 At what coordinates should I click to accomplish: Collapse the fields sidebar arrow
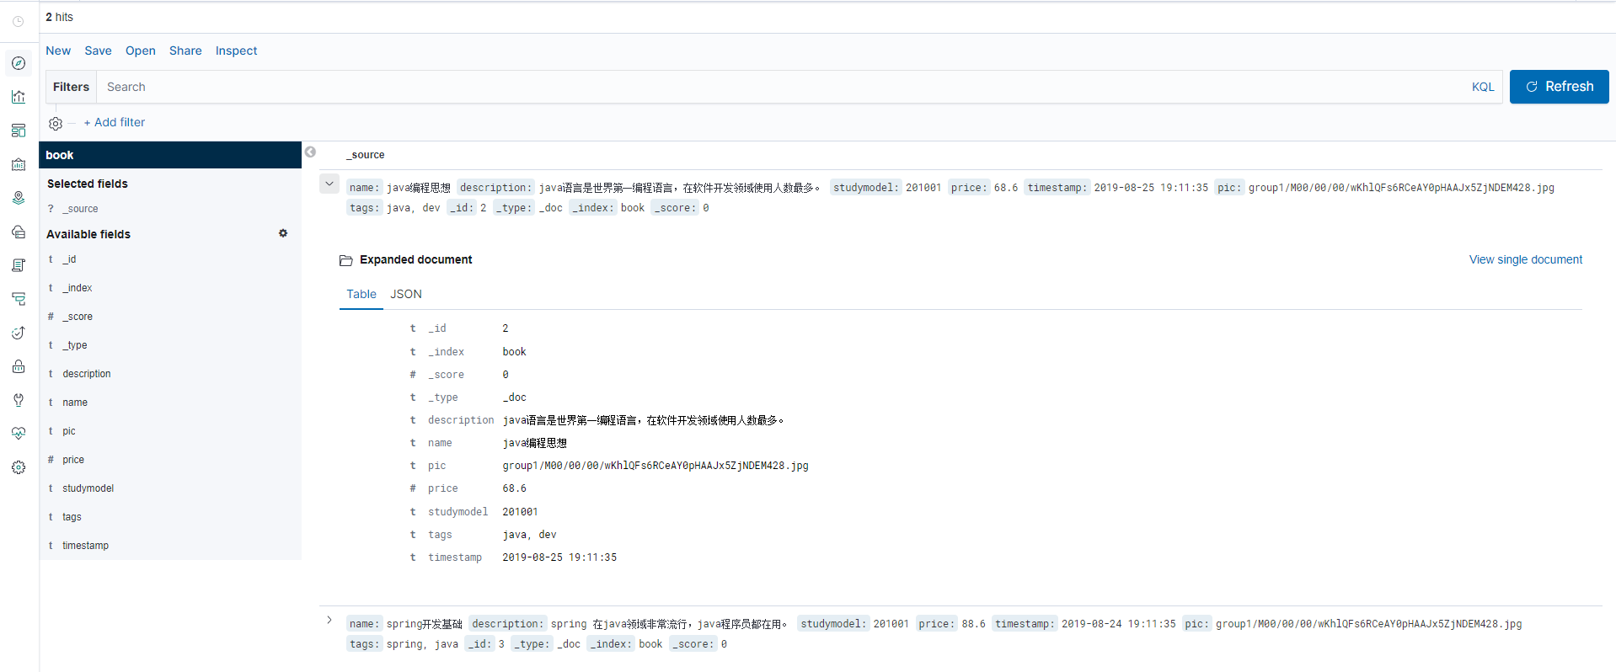tap(310, 152)
